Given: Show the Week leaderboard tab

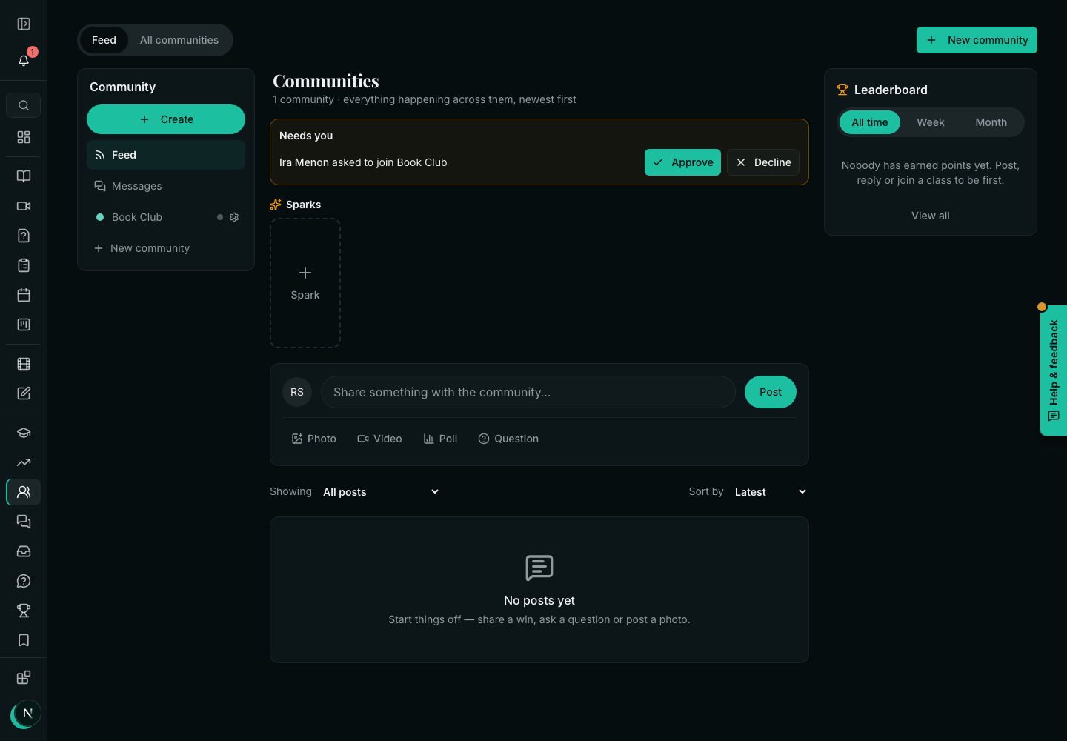Looking at the screenshot, I should [x=931, y=122].
